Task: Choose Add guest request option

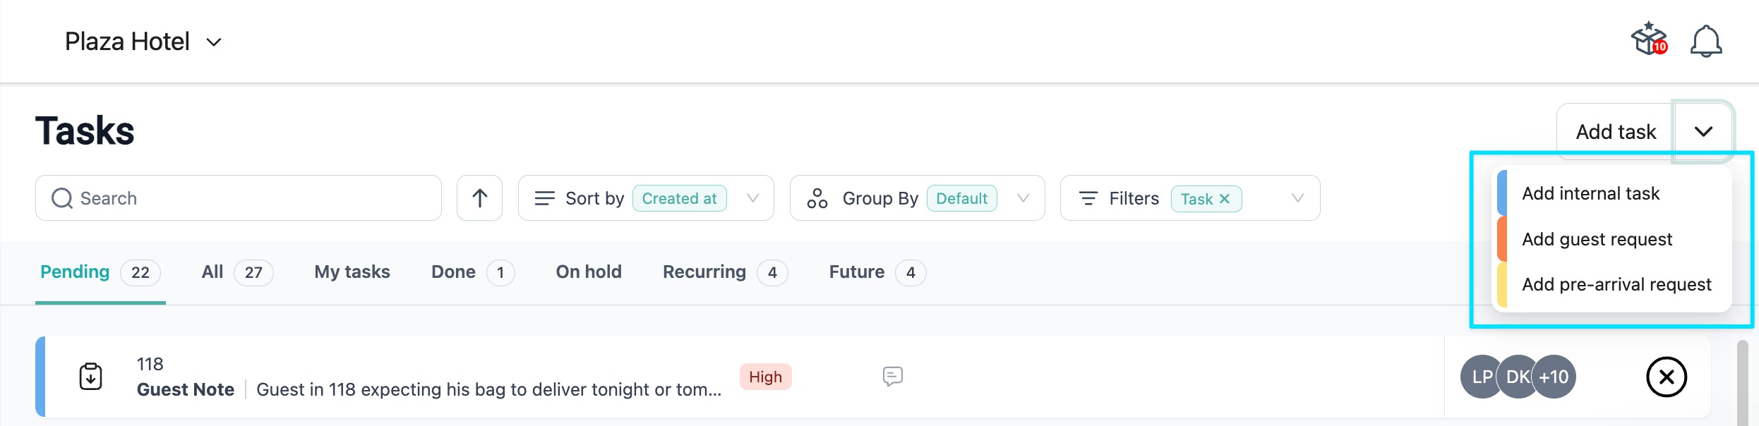Action: (1597, 239)
